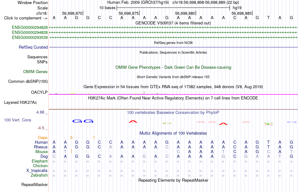The height and width of the screenshot is (192, 298).
Task: Select the Sequences track label
Action: pos(37,57)
